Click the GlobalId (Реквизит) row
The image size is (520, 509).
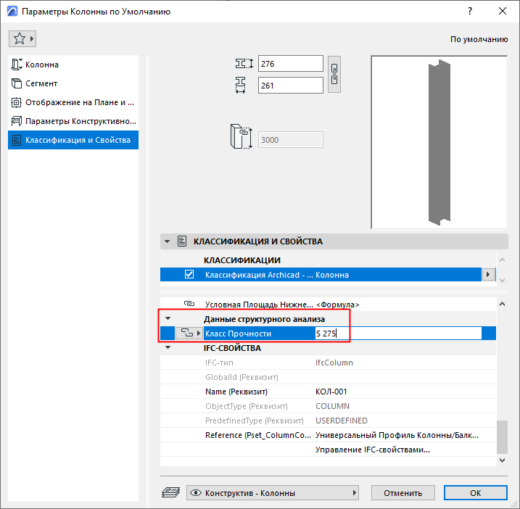(328, 377)
